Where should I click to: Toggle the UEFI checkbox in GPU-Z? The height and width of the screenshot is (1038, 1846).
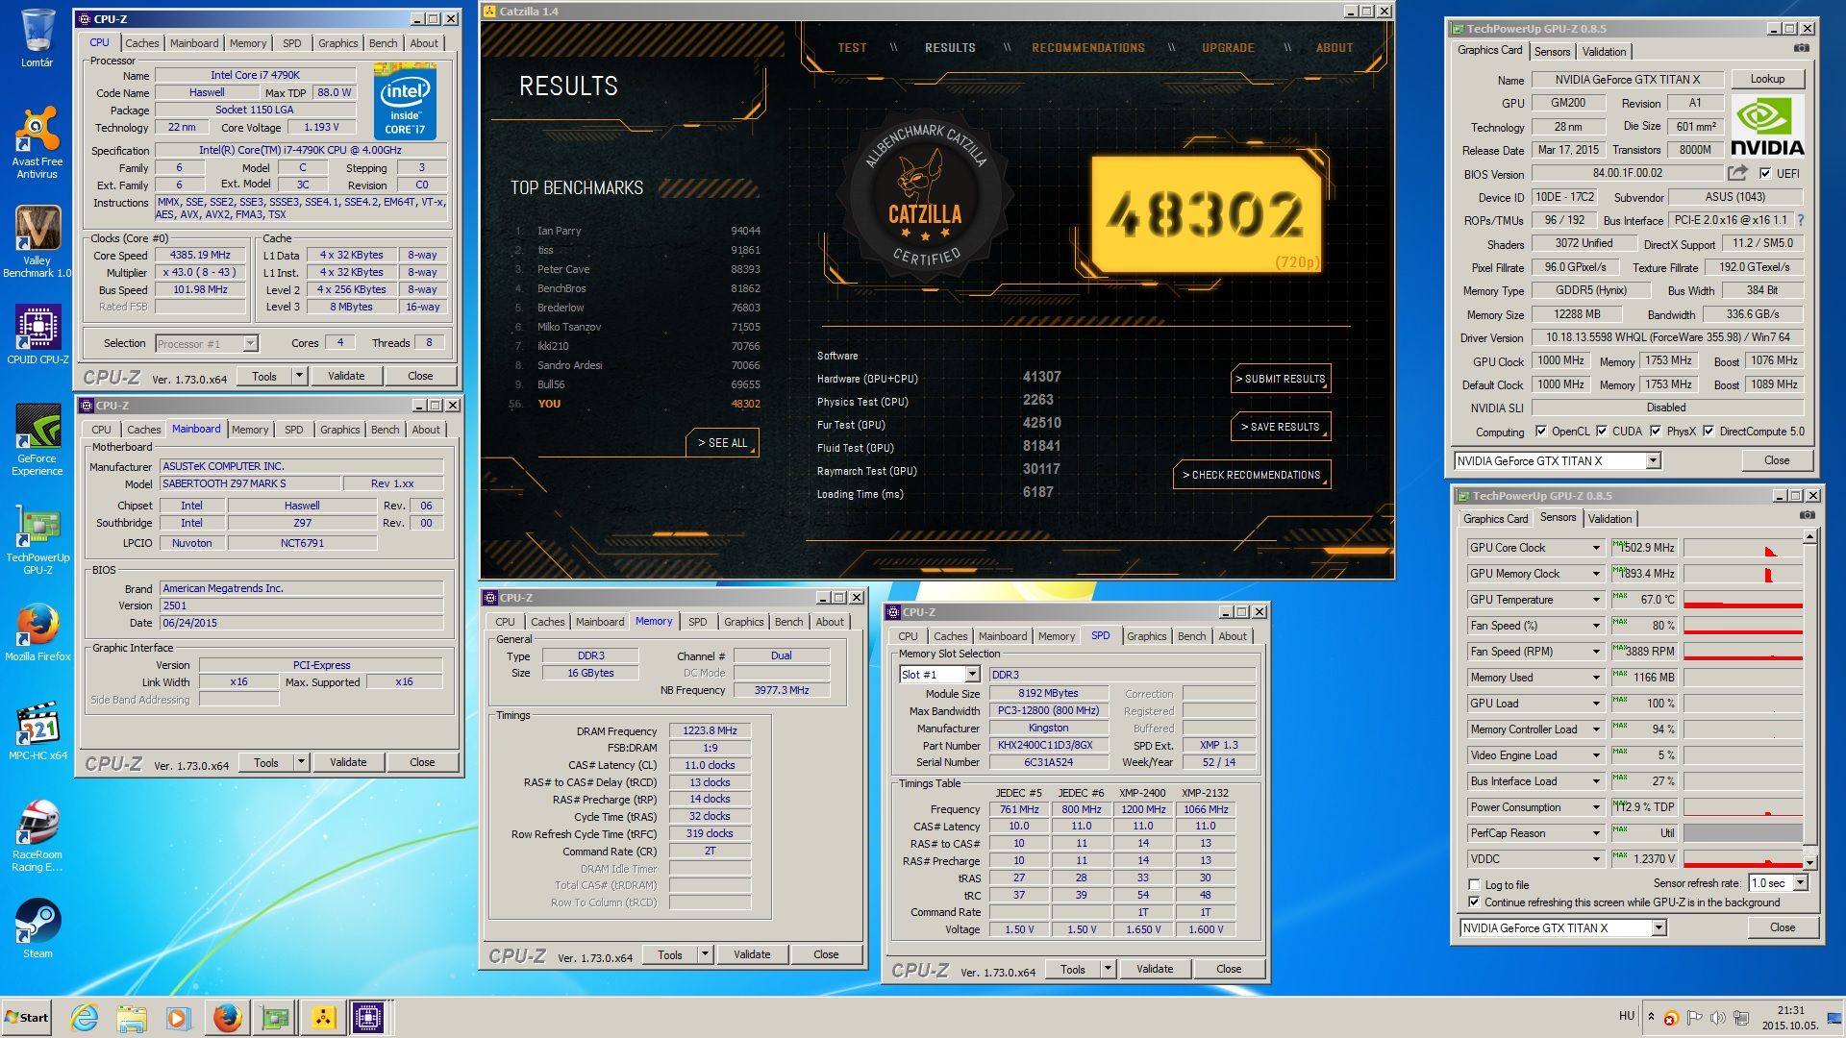point(1765,173)
